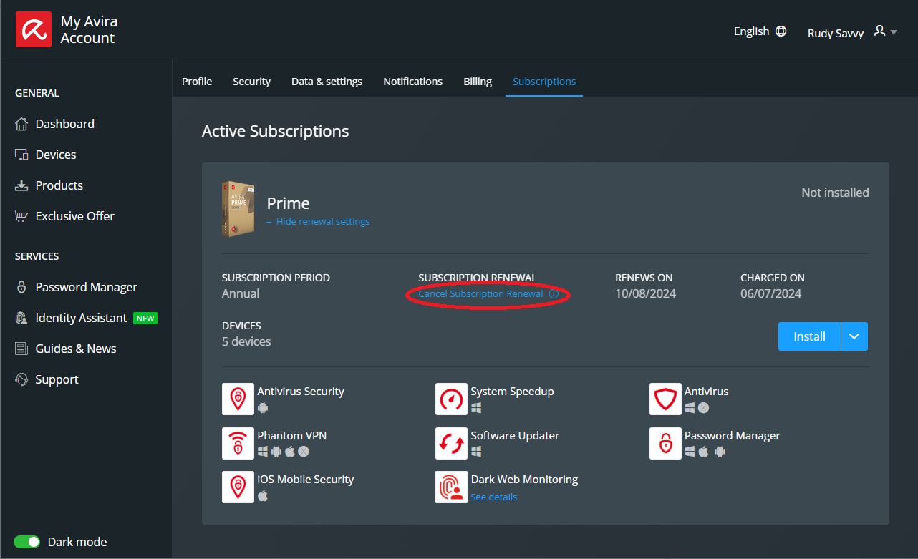Click the Cancel Subscription Renewal link

(x=480, y=294)
